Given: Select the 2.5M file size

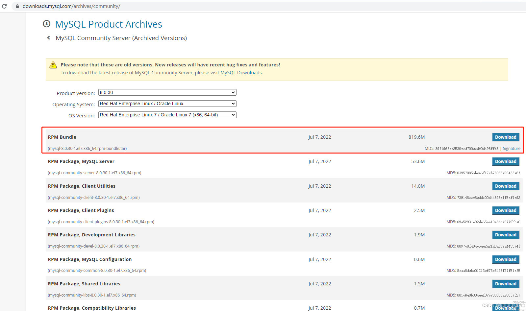Looking at the screenshot, I should [419, 210].
